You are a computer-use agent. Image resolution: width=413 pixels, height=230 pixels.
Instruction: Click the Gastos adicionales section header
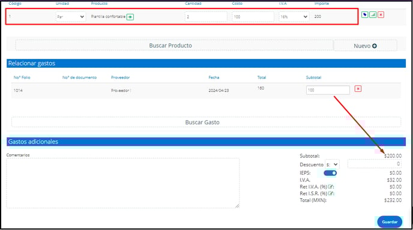coord(206,142)
